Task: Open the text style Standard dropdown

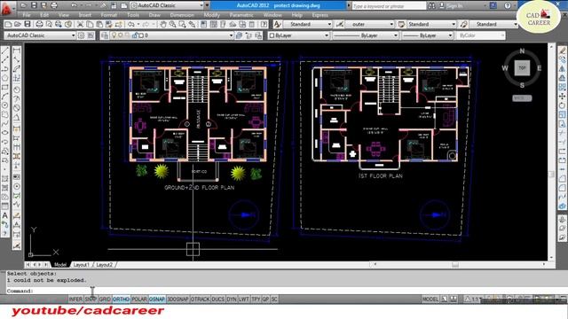Action: 307,24
